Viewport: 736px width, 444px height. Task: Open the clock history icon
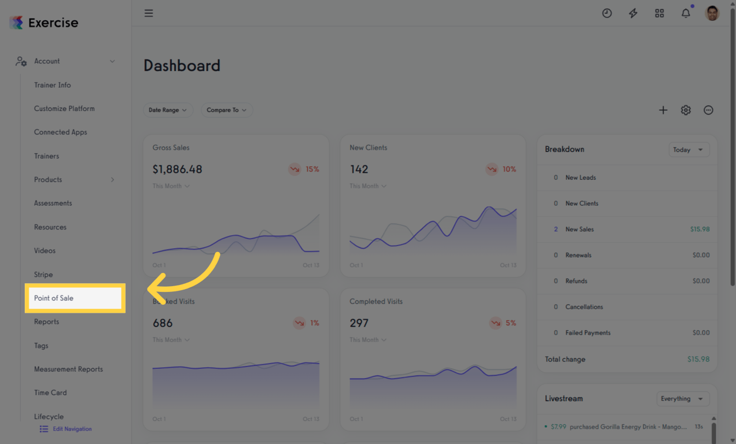coord(606,13)
